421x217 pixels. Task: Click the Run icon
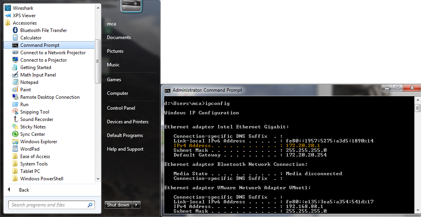[15, 104]
